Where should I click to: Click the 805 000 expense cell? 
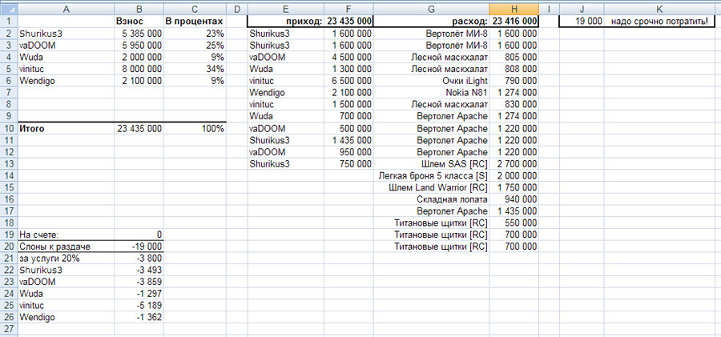(x=514, y=57)
